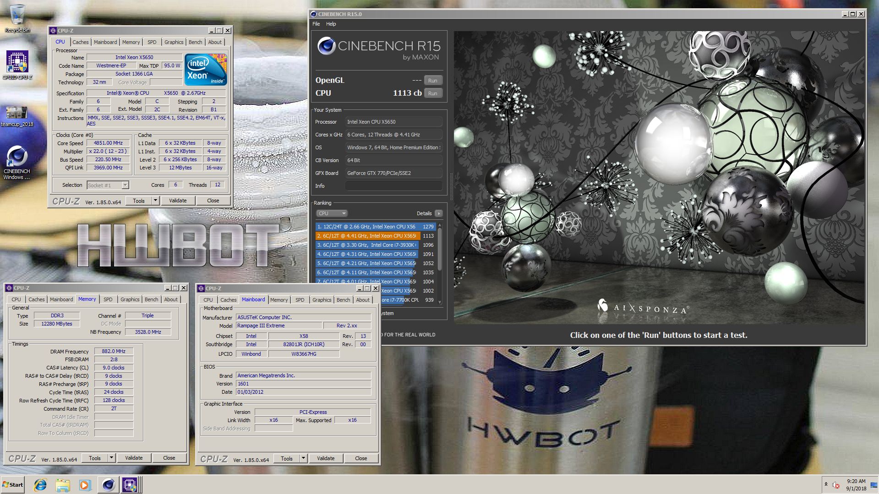Click GFX Board value GeForce GTX 770
The height and width of the screenshot is (494, 879).
click(x=393, y=173)
